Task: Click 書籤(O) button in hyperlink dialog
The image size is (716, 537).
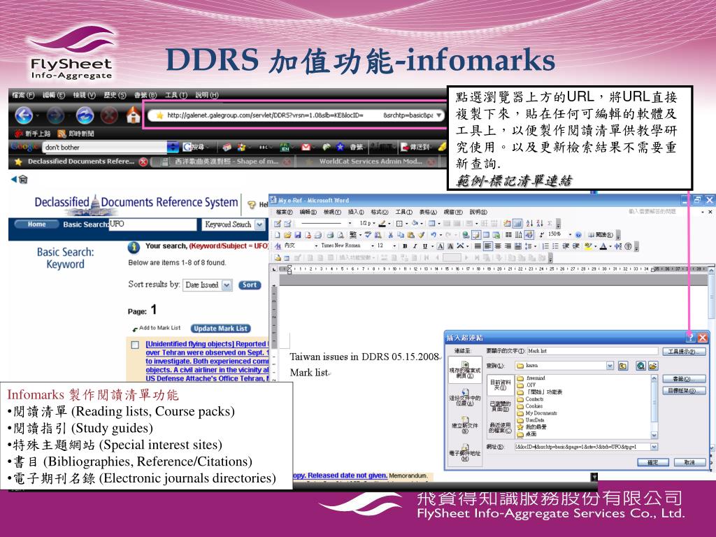Action: point(684,379)
